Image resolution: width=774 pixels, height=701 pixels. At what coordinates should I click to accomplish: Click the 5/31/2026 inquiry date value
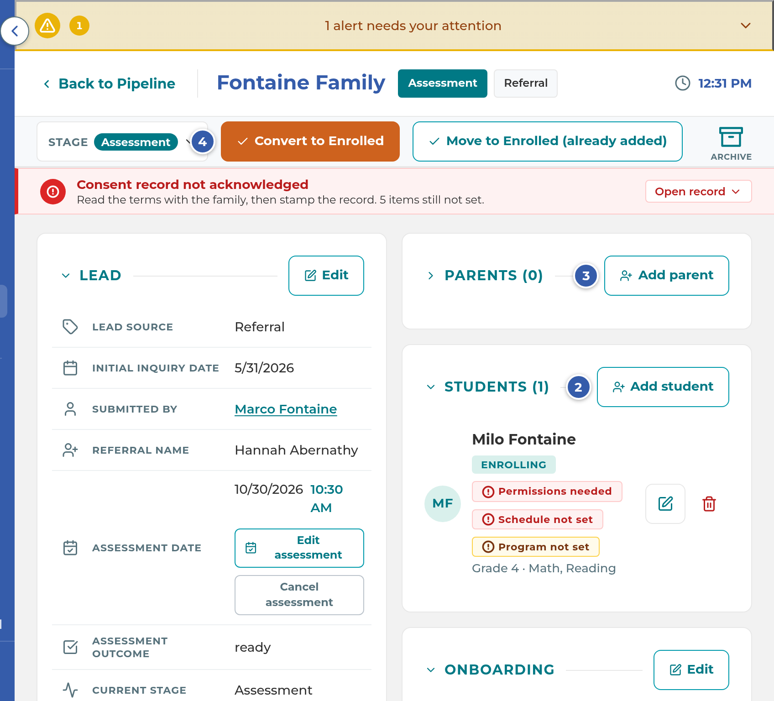pos(264,368)
